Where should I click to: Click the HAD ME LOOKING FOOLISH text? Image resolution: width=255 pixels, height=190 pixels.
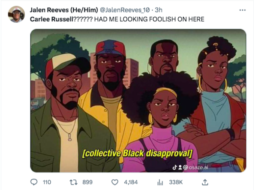pos(149,19)
